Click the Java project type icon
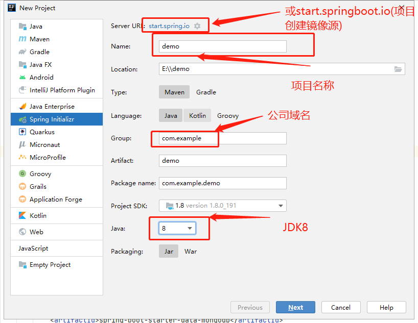Viewport: 418px width, 323px height. pos(22,27)
